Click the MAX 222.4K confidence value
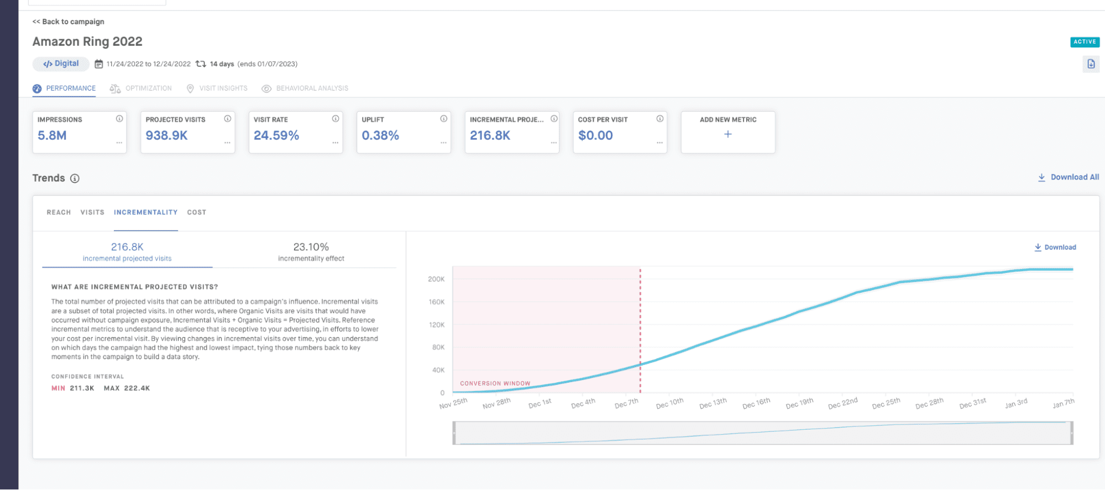The width and height of the screenshot is (1105, 490). point(127,388)
